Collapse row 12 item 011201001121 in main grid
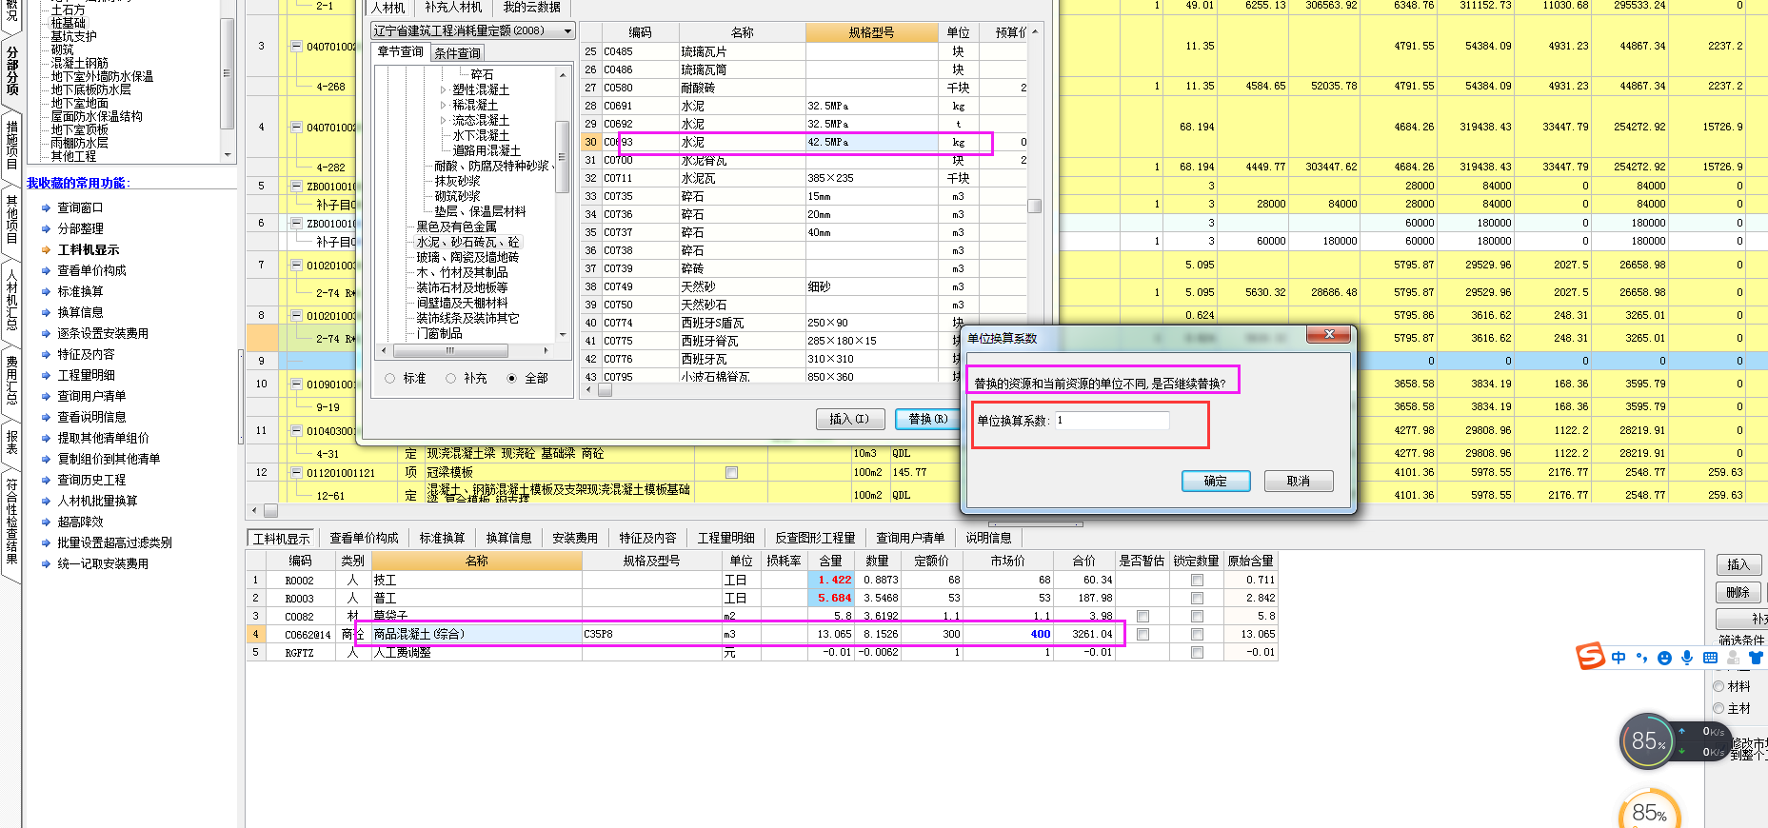1768x828 pixels. point(296,472)
